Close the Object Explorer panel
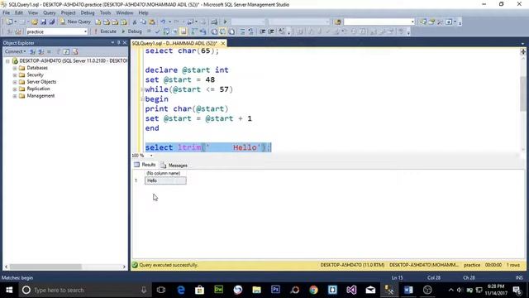 pyautogui.click(x=124, y=42)
